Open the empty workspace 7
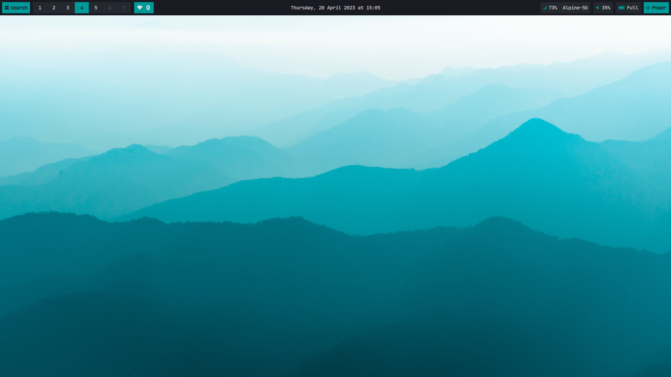This screenshot has height=377, width=671. pos(124,8)
